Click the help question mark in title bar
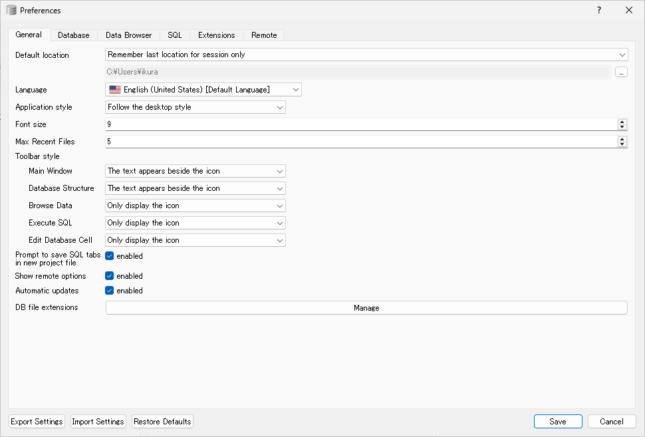This screenshot has height=437, width=645. point(598,10)
